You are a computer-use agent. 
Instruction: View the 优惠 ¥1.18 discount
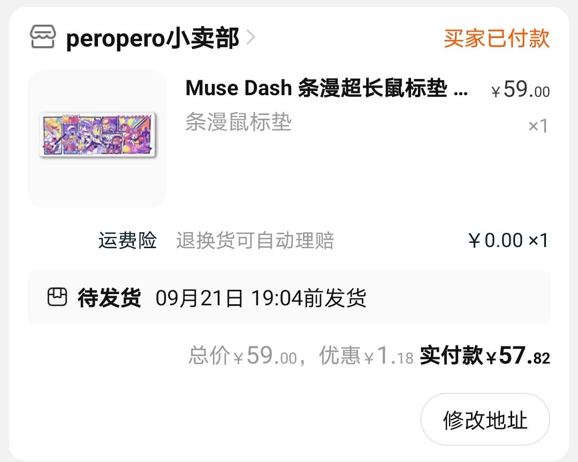(366, 356)
